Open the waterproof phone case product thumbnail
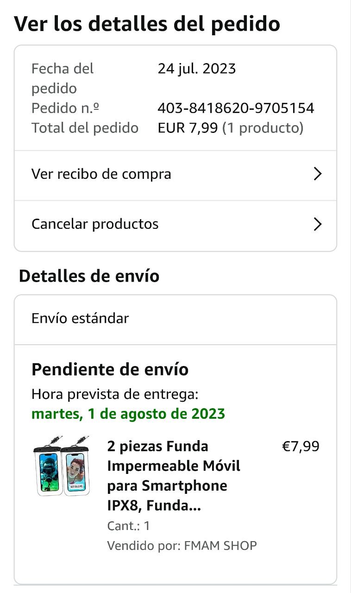Screen dimensions: 351x593 point(62,466)
